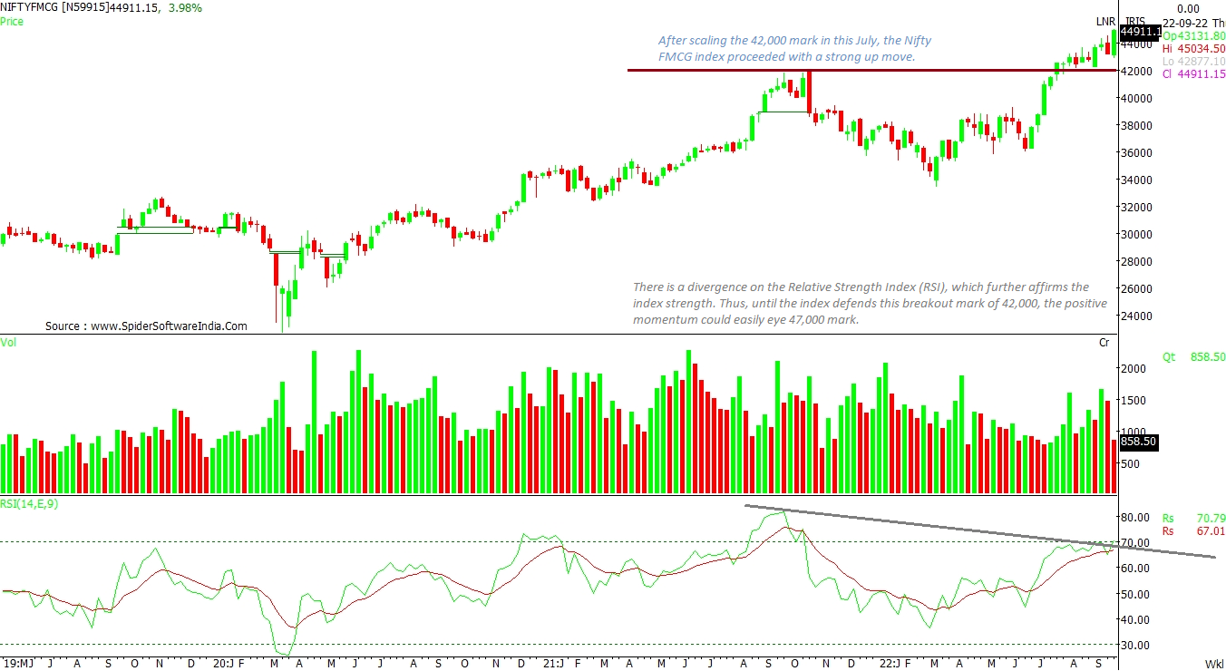Click the Price pane label
Viewport: 1226px width, 671px height.
point(12,21)
